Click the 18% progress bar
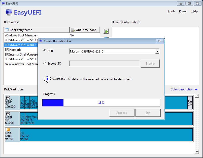 point(101,103)
